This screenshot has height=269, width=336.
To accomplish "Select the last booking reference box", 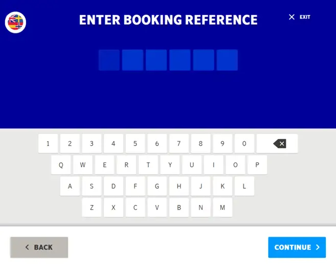I will tap(227, 60).
